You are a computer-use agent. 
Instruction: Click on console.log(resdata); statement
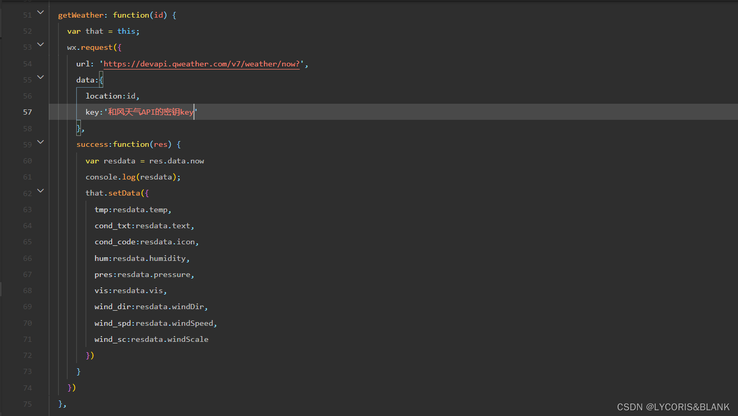coord(133,177)
